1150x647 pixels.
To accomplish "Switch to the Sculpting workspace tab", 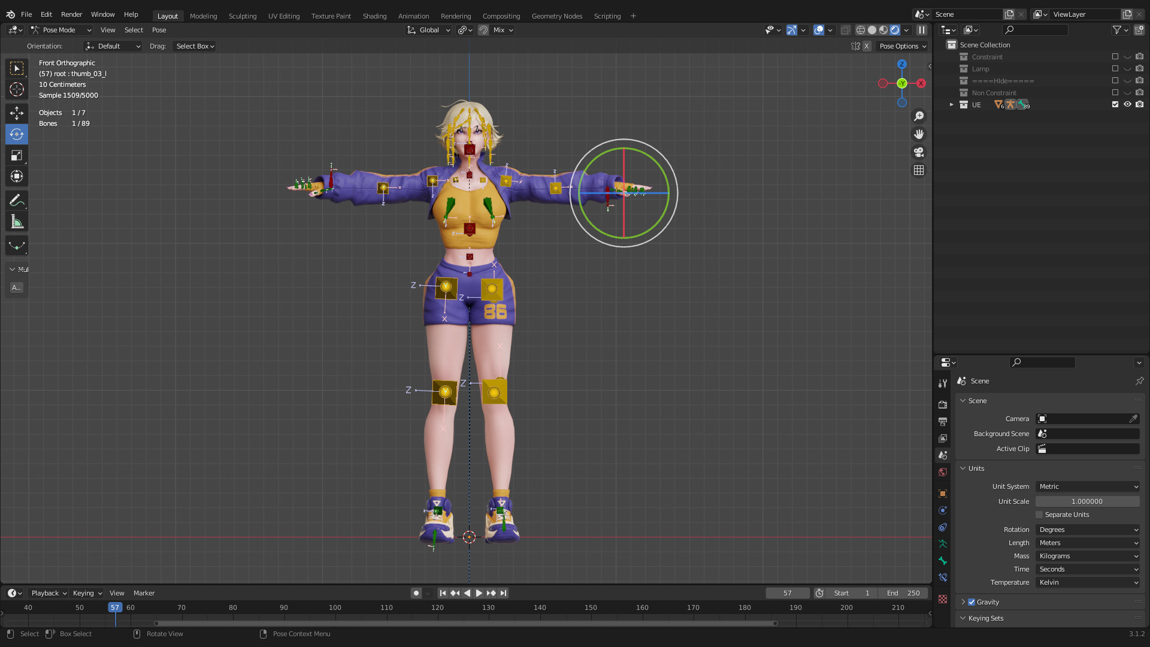I will point(243,16).
